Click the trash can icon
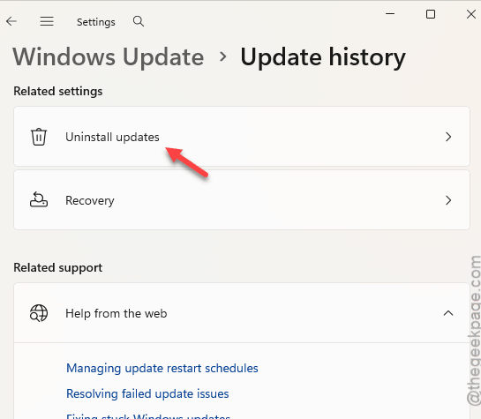The image size is (481, 419). click(x=39, y=137)
